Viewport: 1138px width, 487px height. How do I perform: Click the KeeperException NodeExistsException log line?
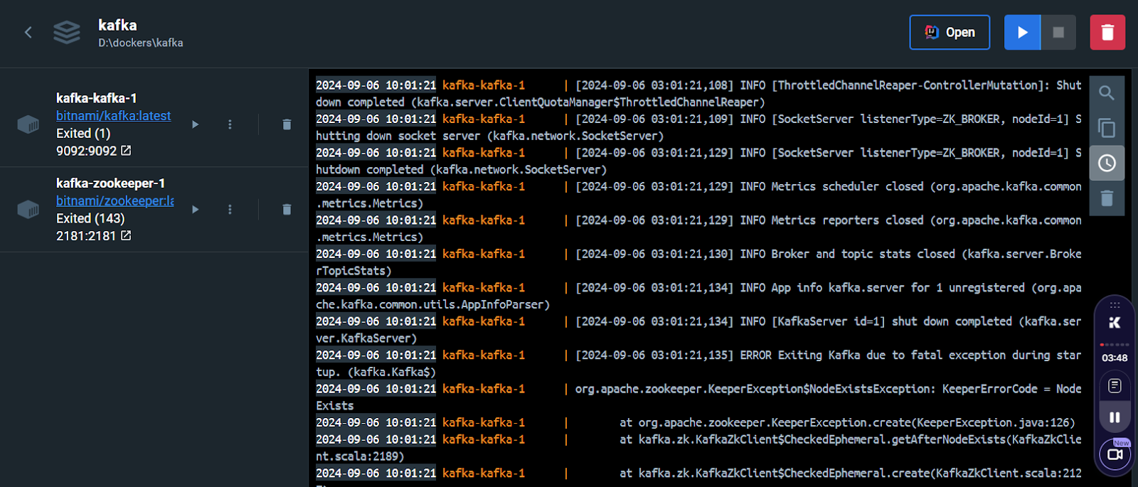pyautogui.click(x=698, y=397)
